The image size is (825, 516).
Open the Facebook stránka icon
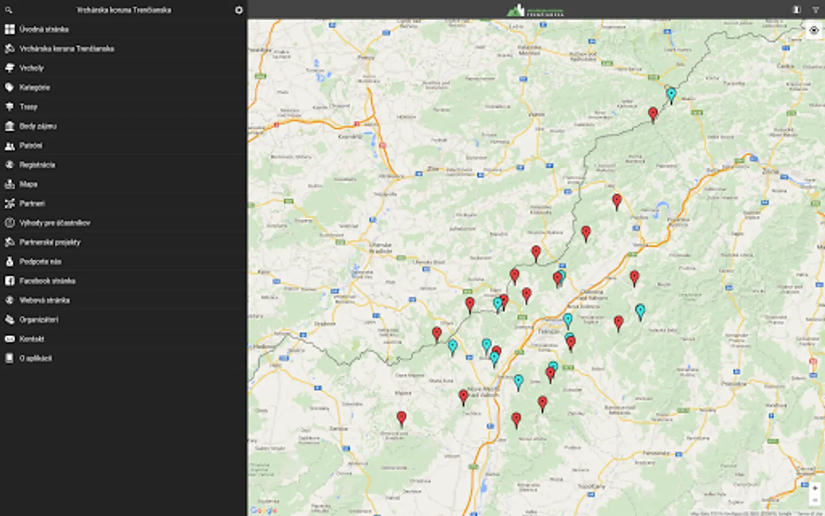coord(9,281)
